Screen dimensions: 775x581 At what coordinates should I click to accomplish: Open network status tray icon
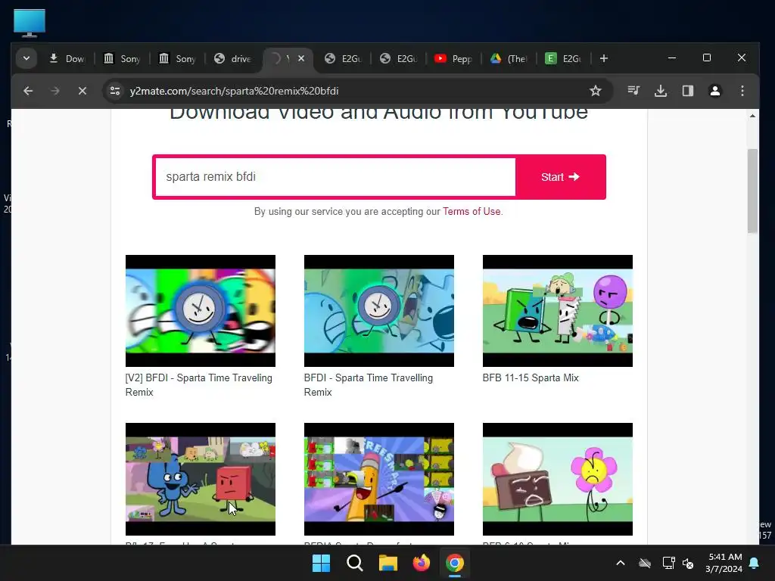tap(668, 563)
